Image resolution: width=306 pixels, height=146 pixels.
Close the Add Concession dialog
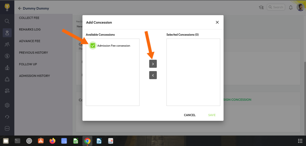[217, 22]
